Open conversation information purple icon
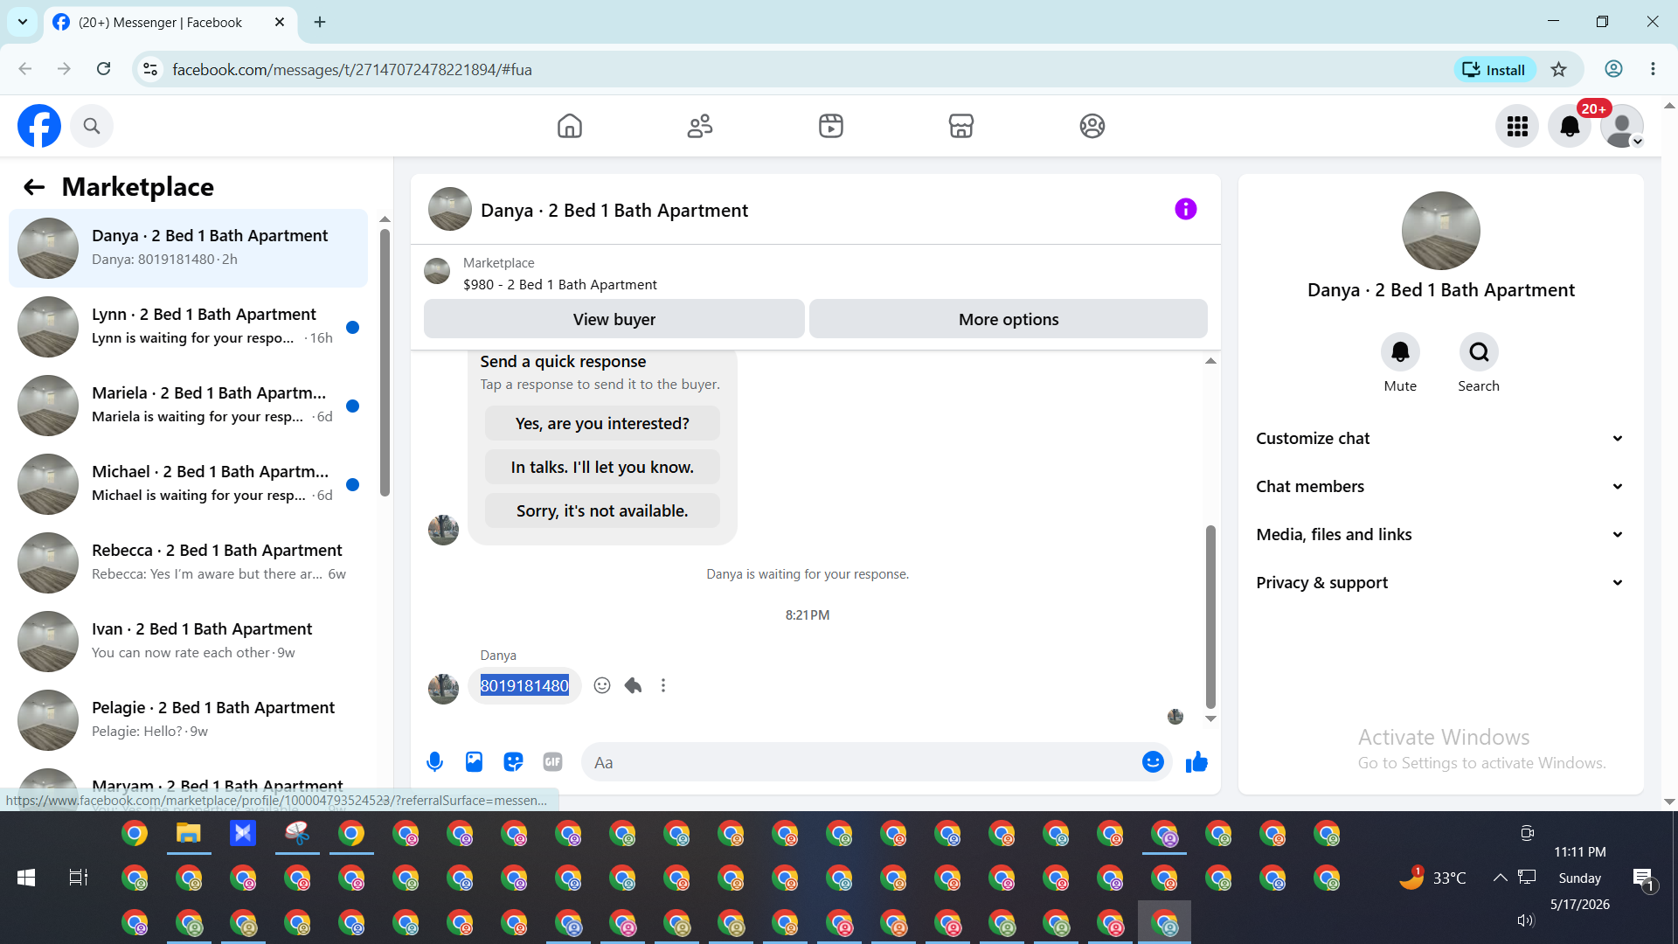 coord(1186,209)
